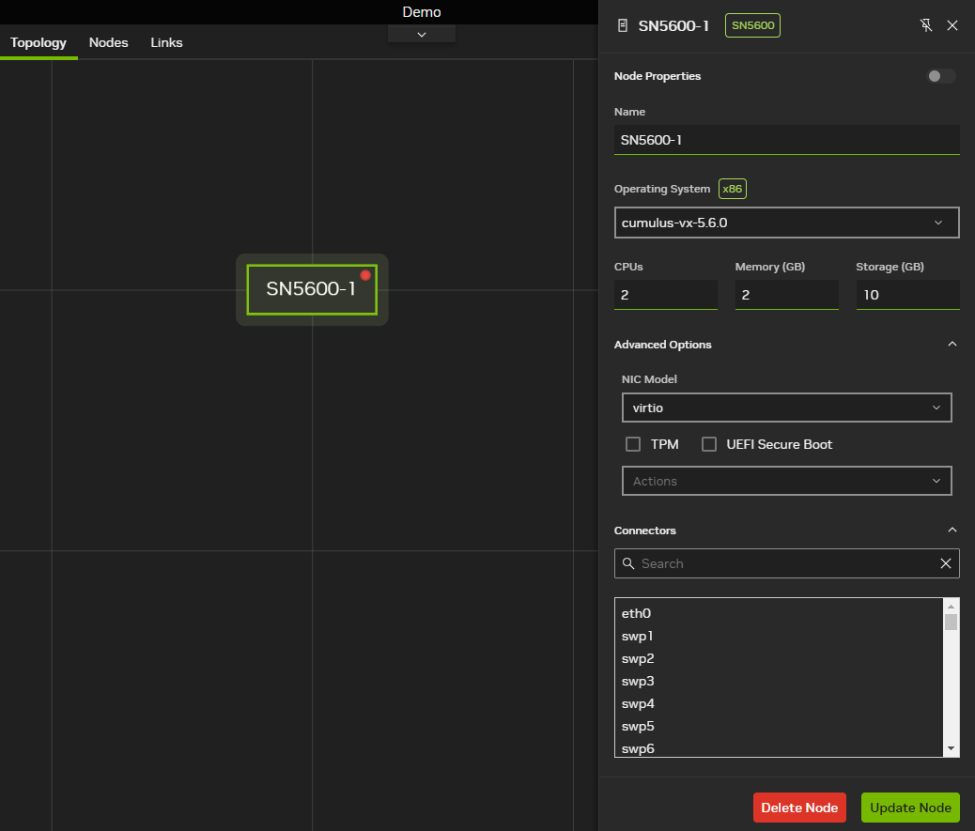The height and width of the screenshot is (831, 975).
Task: Toggle the Node Properties switch
Action: (940, 76)
